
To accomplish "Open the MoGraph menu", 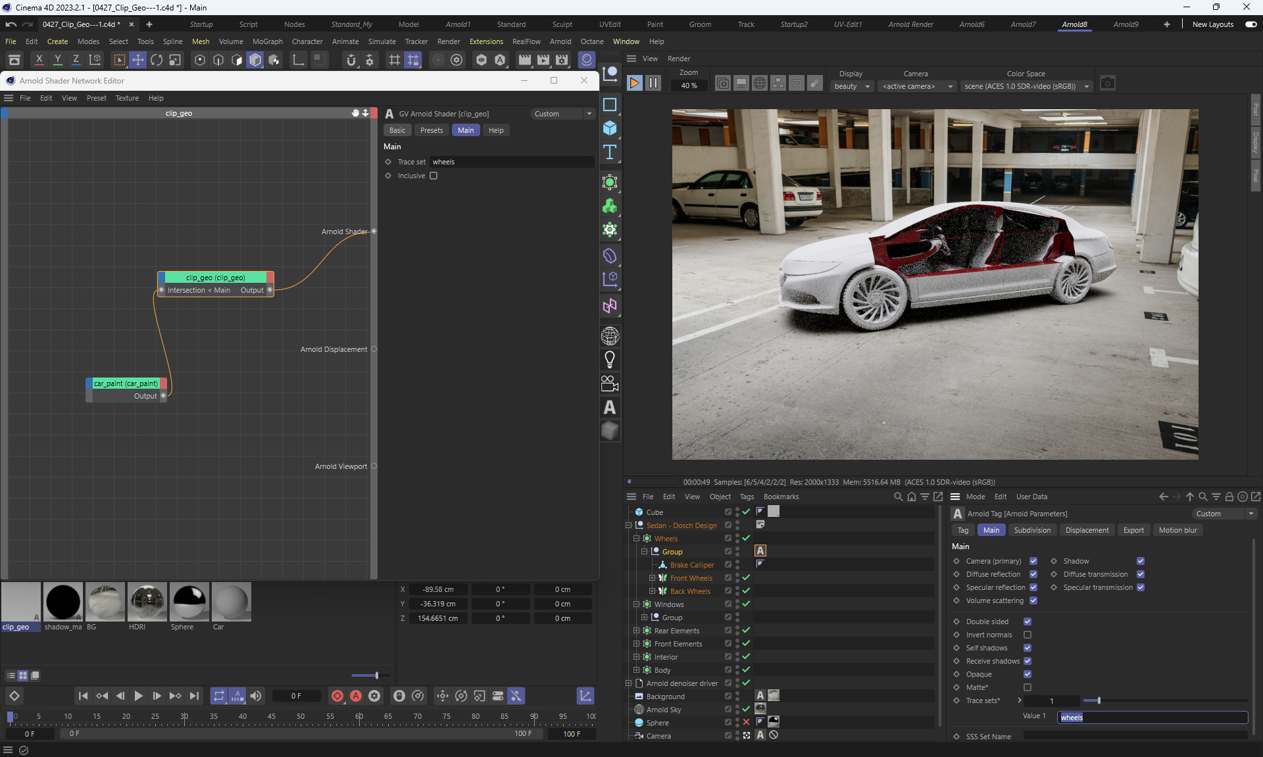I will 267,41.
